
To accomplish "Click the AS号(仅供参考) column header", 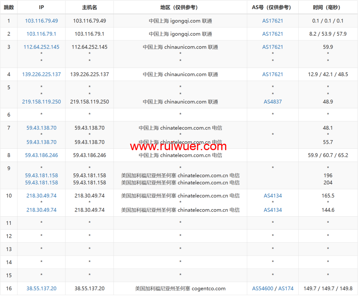I will [272, 7].
